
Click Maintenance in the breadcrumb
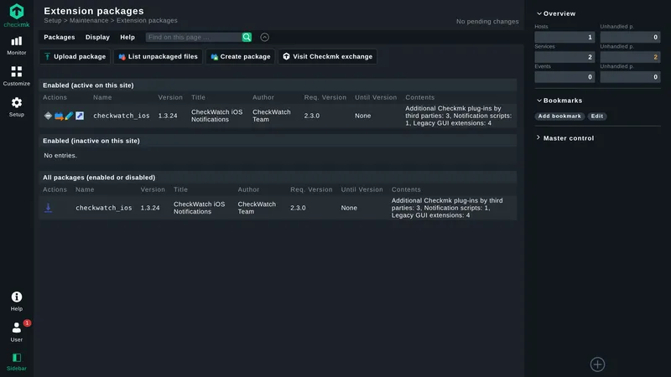(89, 20)
